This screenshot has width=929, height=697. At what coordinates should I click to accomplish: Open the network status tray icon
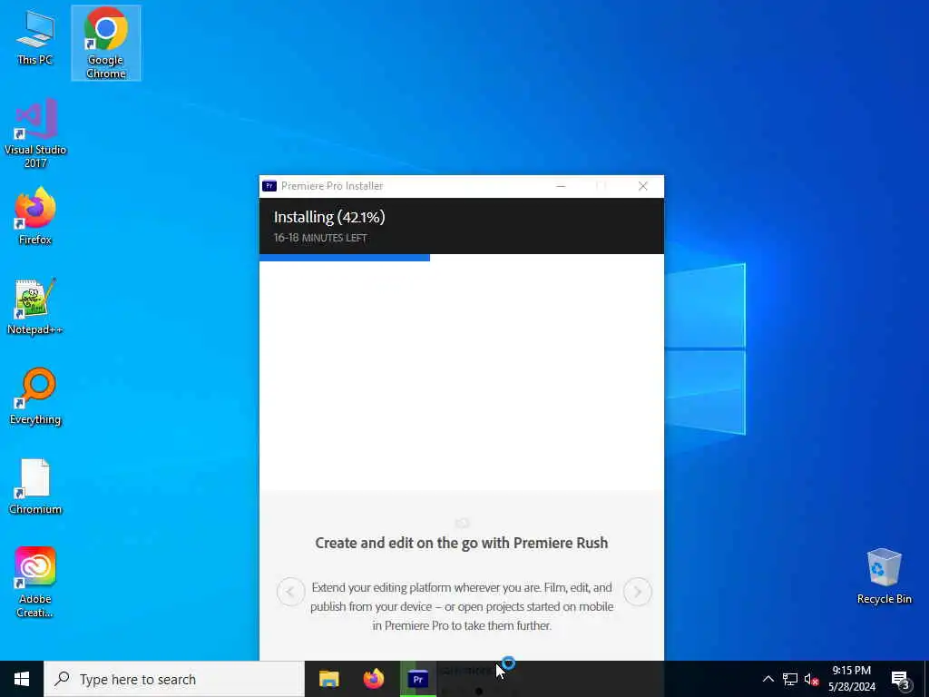[790, 679]
